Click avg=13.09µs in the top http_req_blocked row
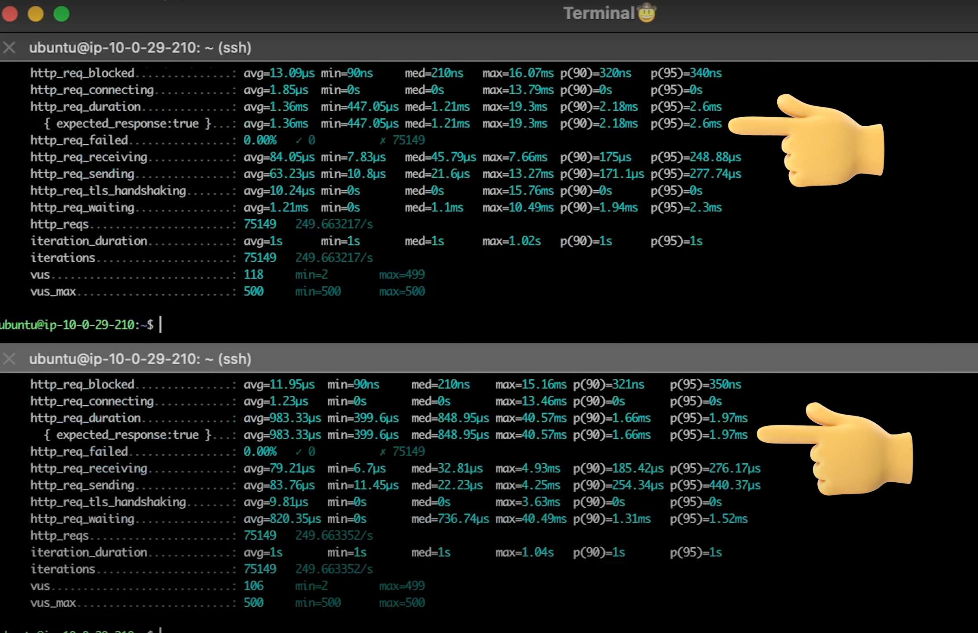Viewport: 978px width, 633px height. coord(279,73)
